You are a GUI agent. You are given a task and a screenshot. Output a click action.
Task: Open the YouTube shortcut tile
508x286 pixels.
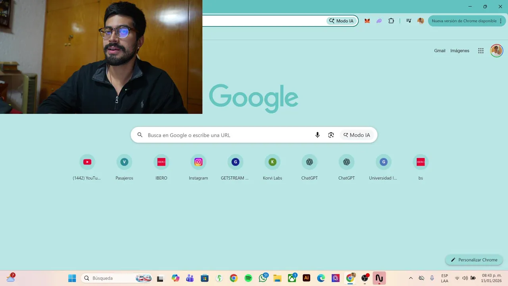87,167
